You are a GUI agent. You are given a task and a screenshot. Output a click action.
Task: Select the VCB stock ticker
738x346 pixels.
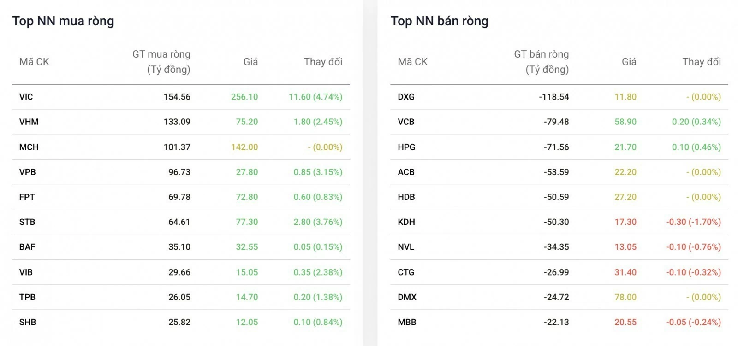406,122
